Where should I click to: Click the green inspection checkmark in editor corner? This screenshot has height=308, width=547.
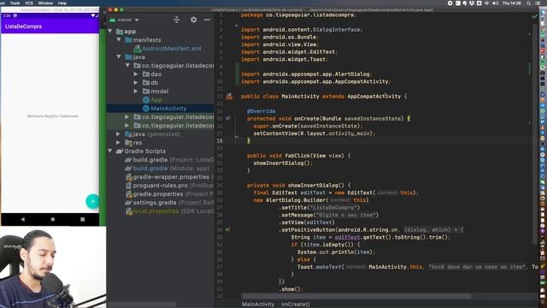534,16
